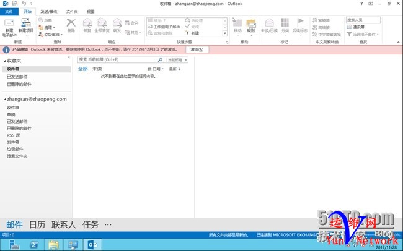Screen dimensions: 403x251
Task: Open the navigation options ellipsis
Action: point(108,224)
